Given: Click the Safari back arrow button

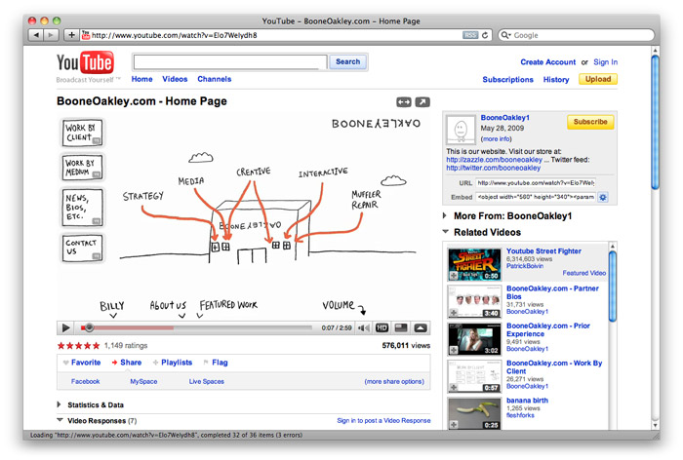Looking at the screenshot, I should pos(36,35).
